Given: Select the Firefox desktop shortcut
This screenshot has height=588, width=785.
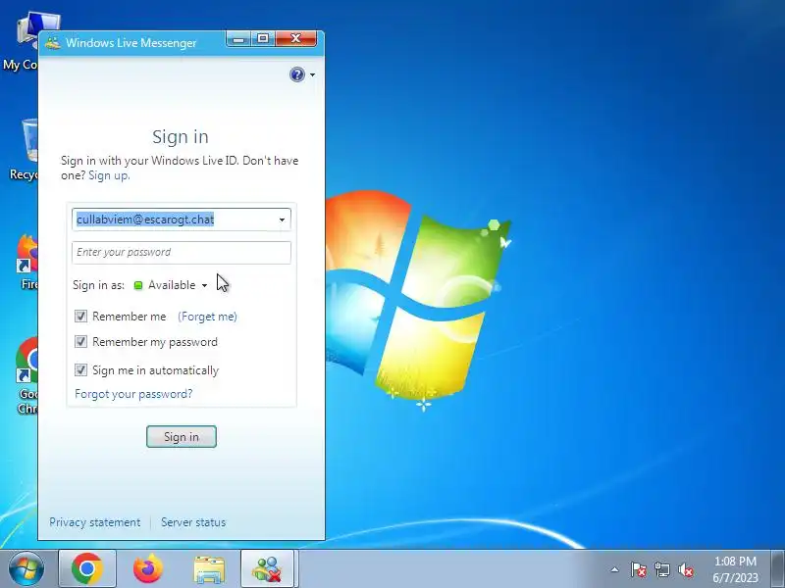Looking at the screenshot, I should pyautogui.click(x=26, y=263).
